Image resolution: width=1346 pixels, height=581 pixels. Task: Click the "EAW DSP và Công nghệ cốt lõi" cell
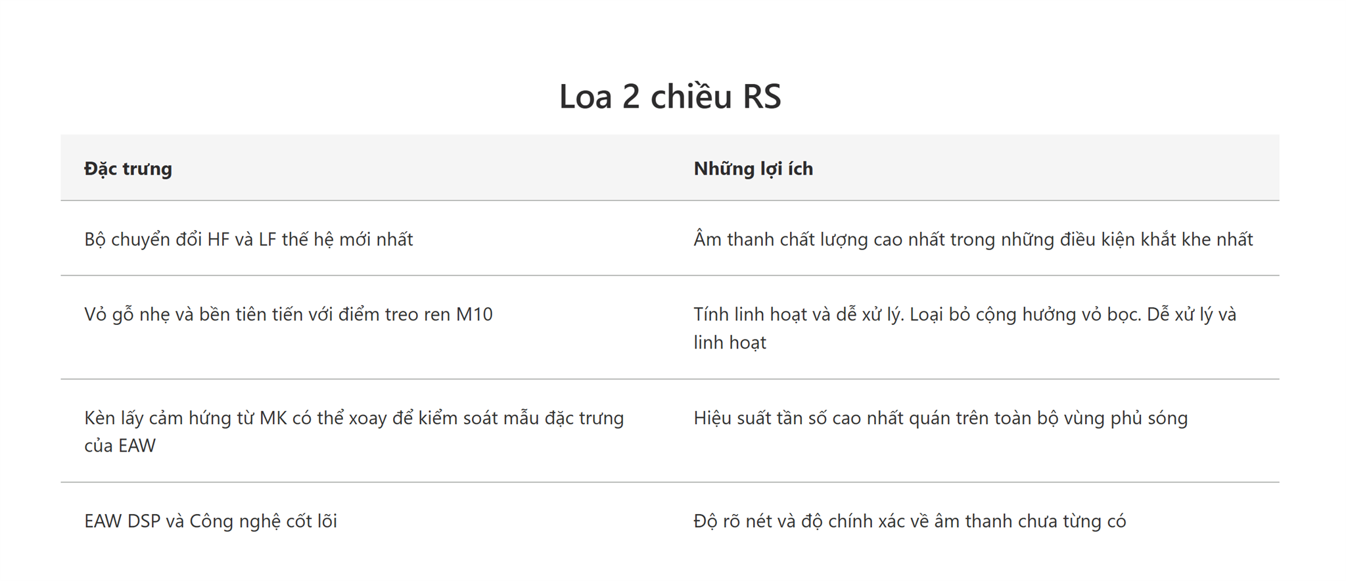click(210, 521)
